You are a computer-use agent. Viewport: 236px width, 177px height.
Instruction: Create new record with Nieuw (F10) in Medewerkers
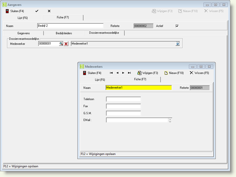(174, 73)
